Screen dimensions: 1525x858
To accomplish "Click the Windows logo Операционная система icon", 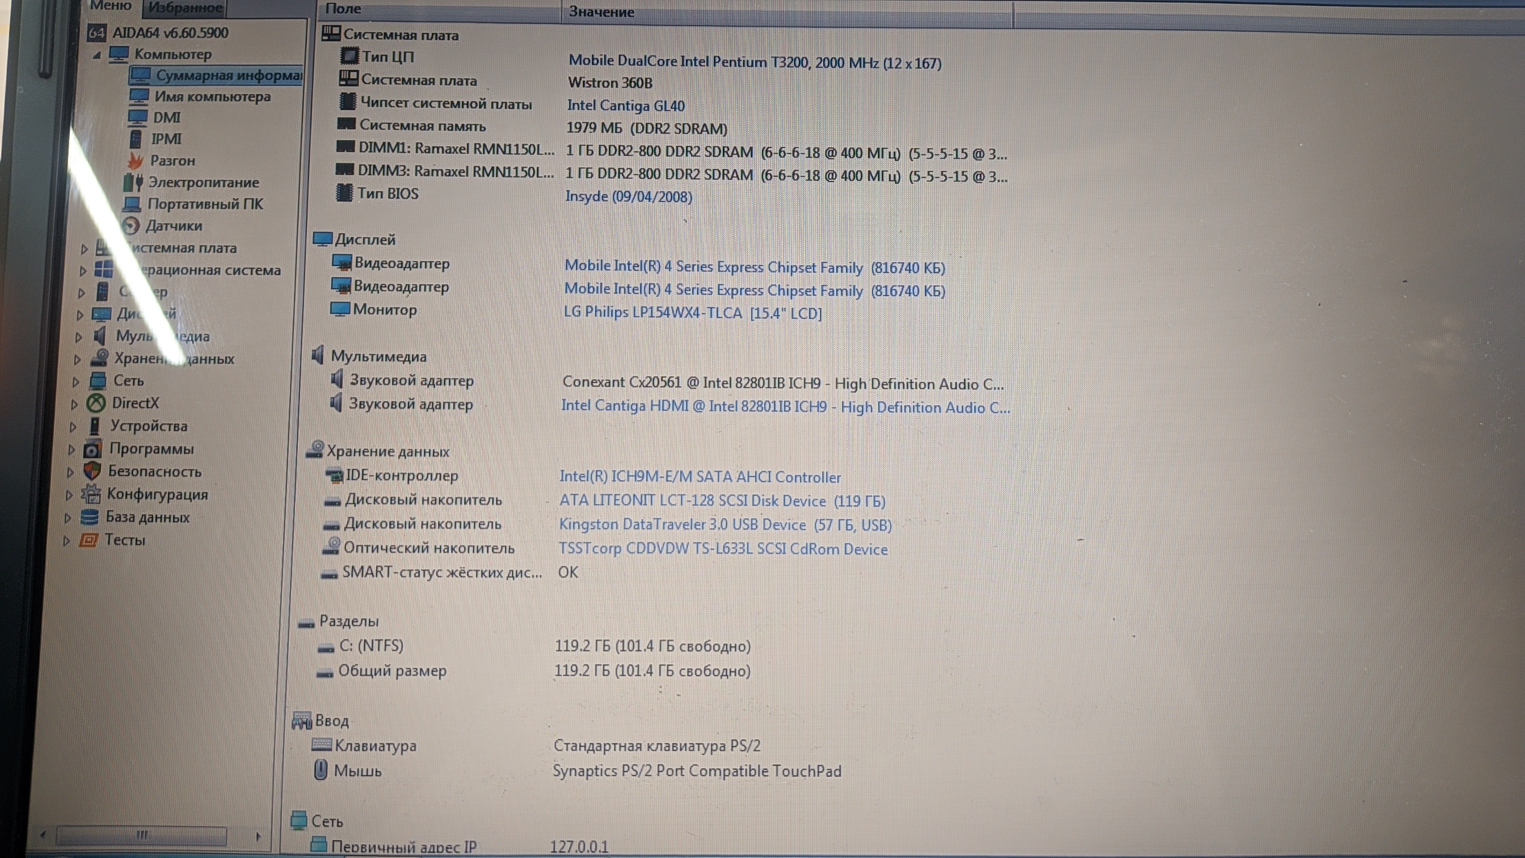I will [104, 270].
